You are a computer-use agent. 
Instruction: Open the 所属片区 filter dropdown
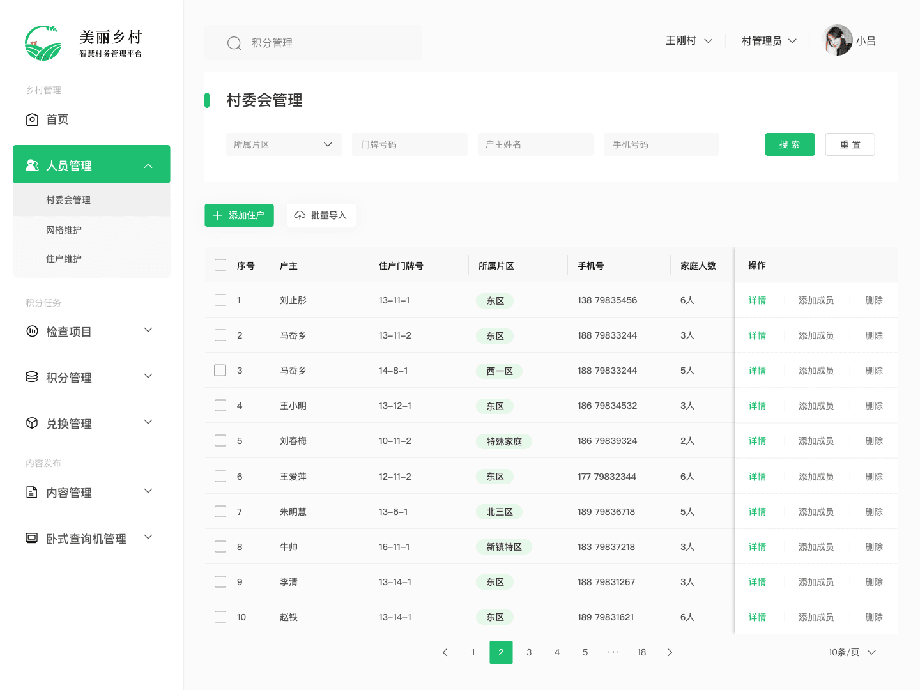[x=284, y=144]
